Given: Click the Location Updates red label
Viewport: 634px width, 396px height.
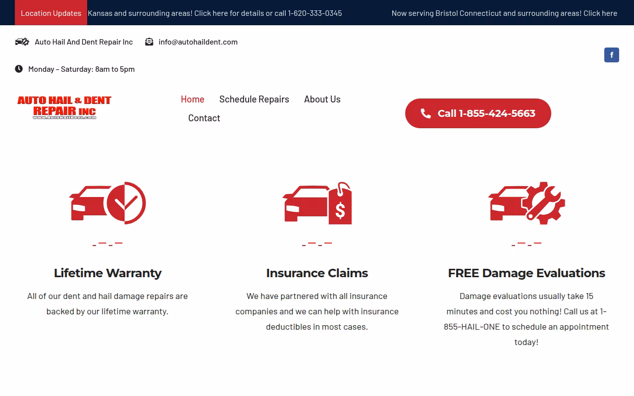Looking at the screenshot, I should click(x=51, y=13).
